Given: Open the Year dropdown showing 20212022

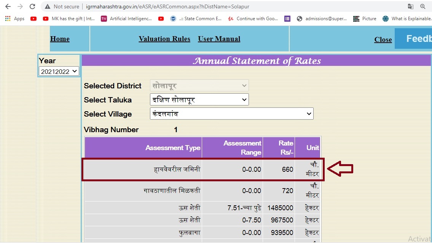Looking at the screenshot, I should (x=59, y=71).
